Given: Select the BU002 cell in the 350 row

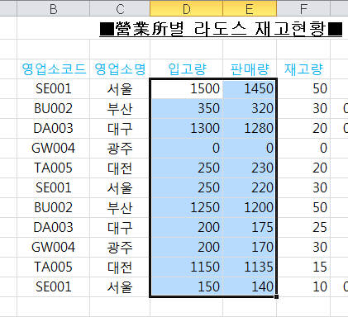Looking at the screenshot, I should [x=54, y=109].
